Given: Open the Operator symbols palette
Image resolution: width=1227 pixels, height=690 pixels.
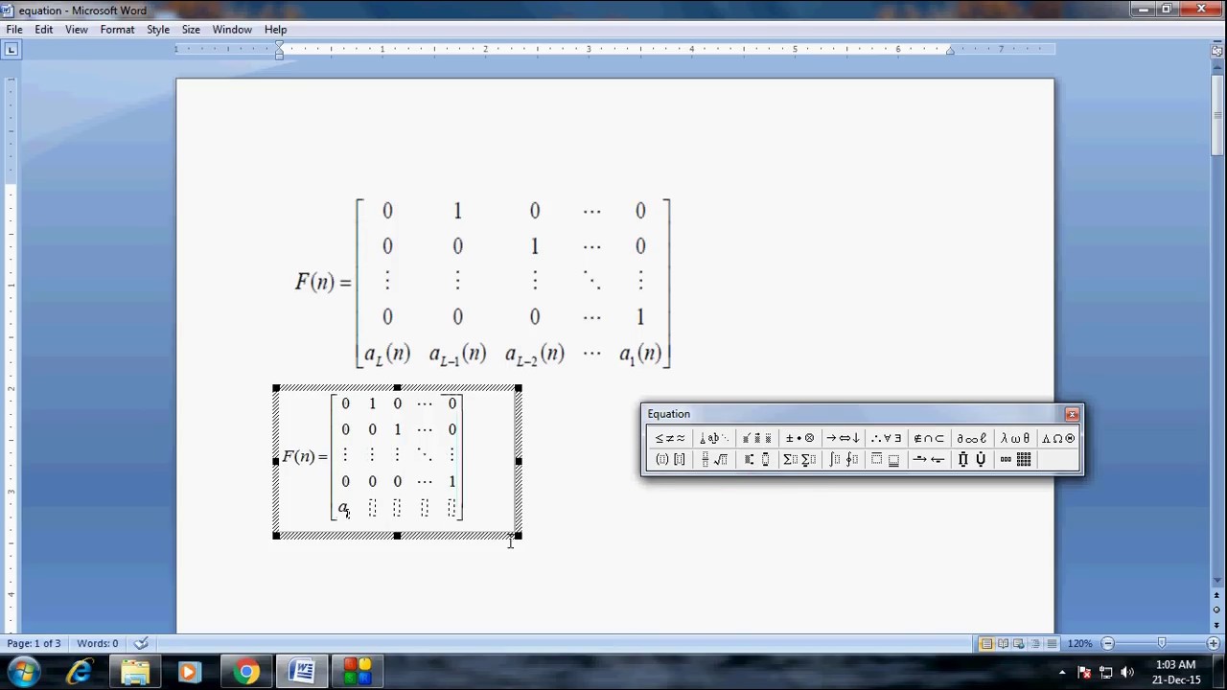Looking at the screenshot, I should (799, 438).
